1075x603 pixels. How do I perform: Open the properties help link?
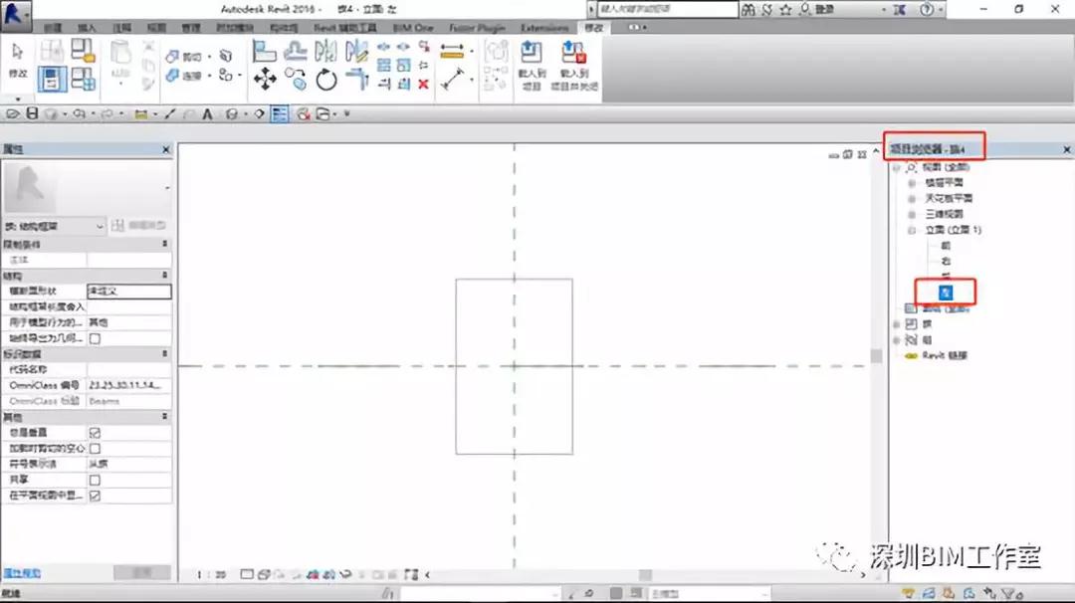(22, 573)
